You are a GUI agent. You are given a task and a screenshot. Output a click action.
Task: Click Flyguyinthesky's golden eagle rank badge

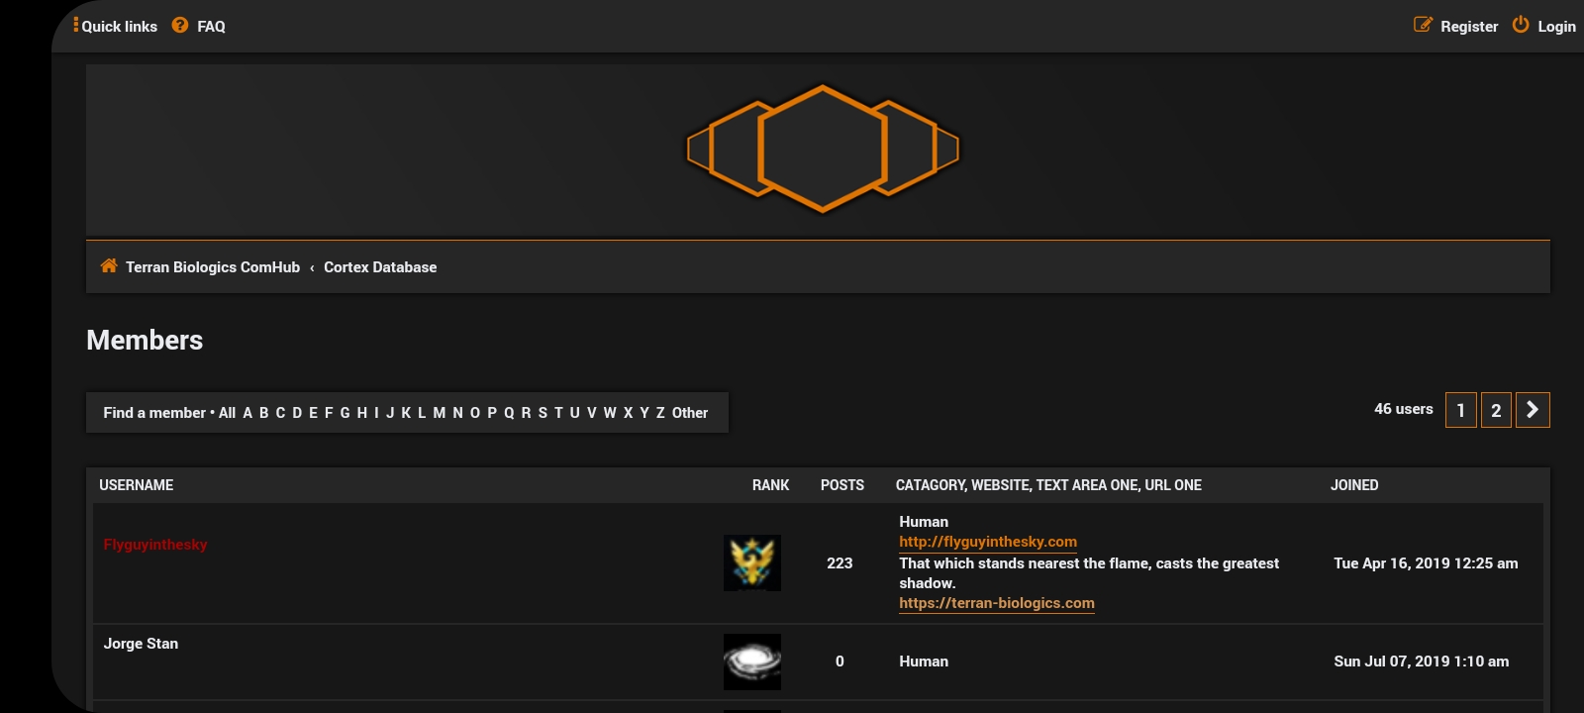pos(752,562)
